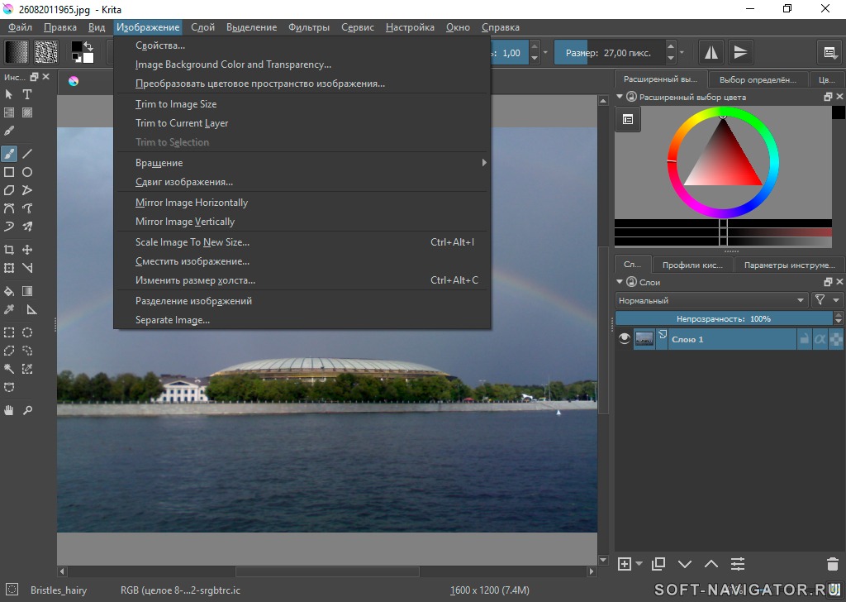846x602 pixels.
Task: Choose Mirror Image Horizontally from menu
Action: (192, 203)
